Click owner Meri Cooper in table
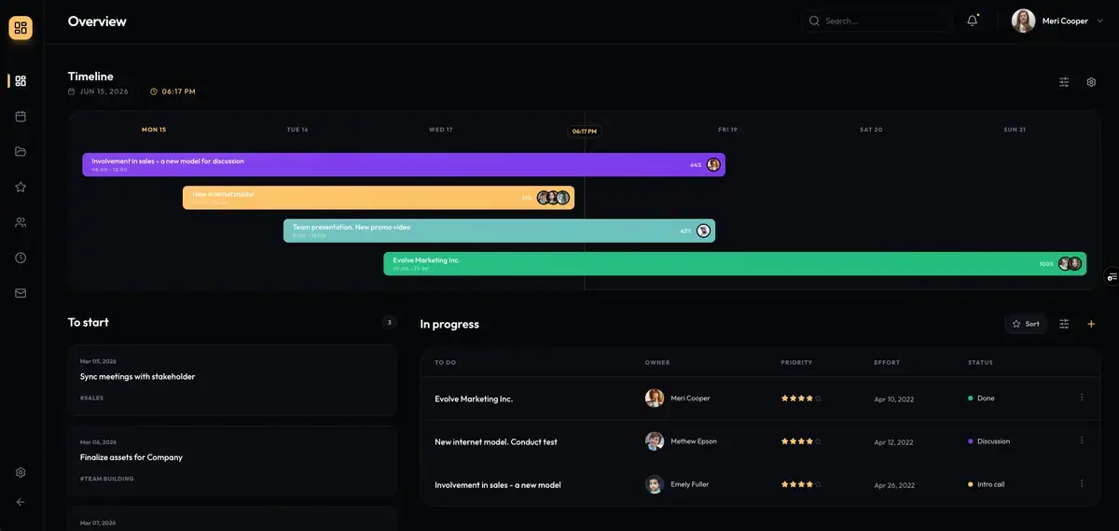Screen dimensions: 1119x531 click(x=678, y=398)
